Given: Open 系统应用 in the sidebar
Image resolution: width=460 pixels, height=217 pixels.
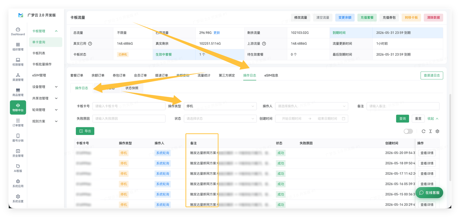Looking at the screenshot, I should pos(18,183).
